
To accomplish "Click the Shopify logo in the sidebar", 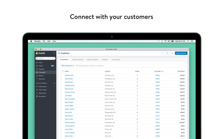I will [40, 53].
